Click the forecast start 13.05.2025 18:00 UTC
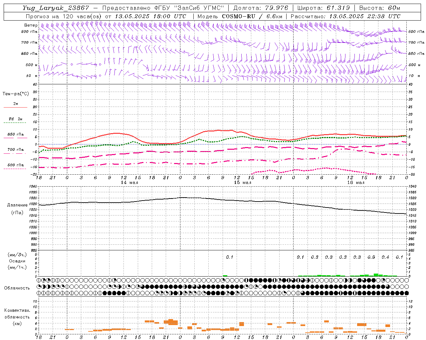 [151, 16]
